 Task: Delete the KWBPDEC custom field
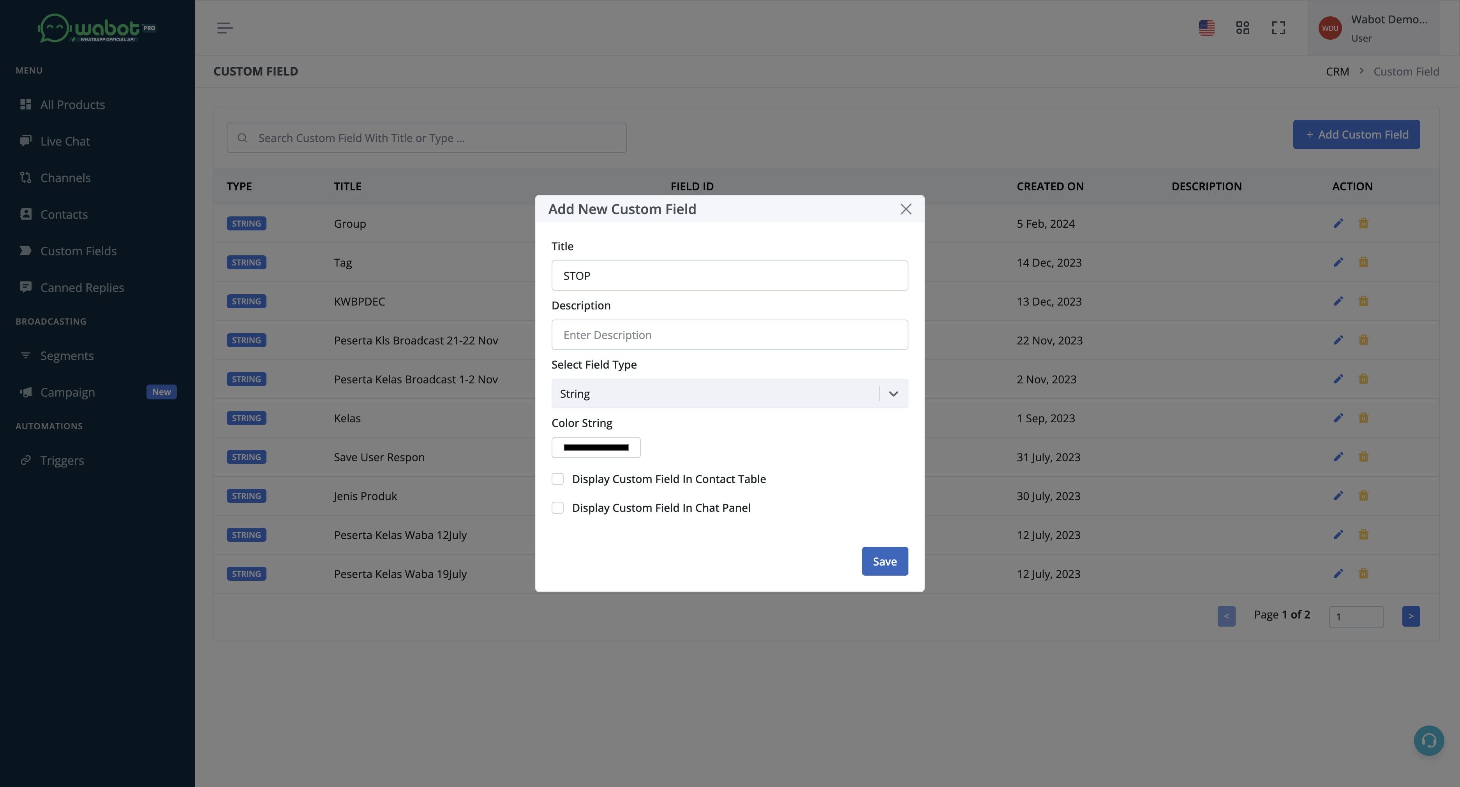(1363, 301)
